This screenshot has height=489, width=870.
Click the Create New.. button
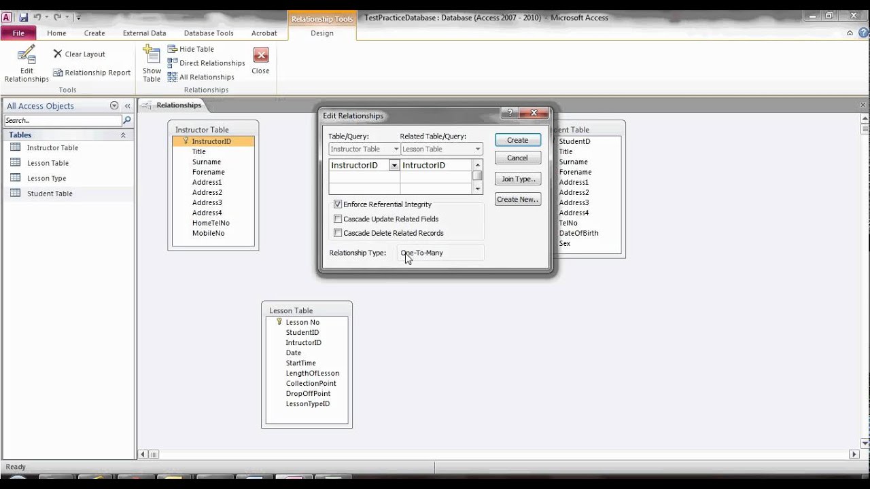click(517, 199)
